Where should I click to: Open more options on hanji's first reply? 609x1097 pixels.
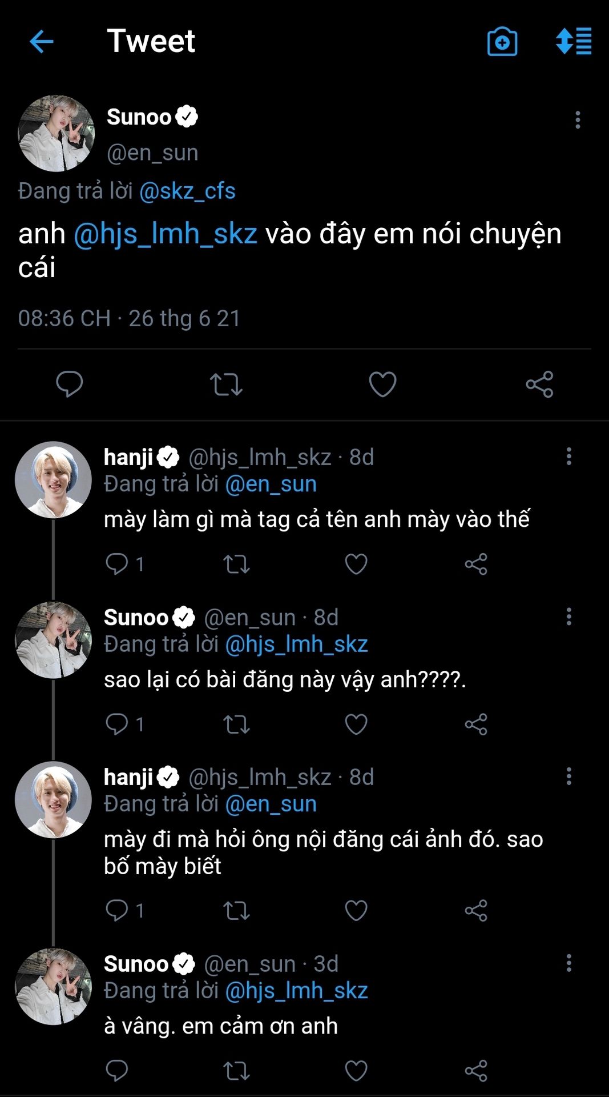pos(568,457)
